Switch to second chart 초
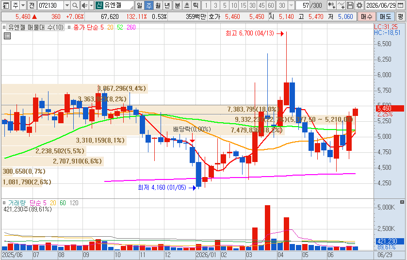The height and width of the screenshot is (260, 407). click(187, 5)
